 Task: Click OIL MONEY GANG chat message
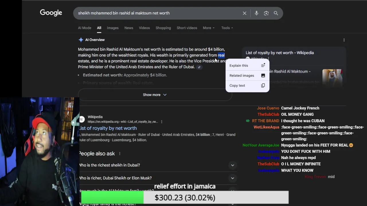point(297,114)
